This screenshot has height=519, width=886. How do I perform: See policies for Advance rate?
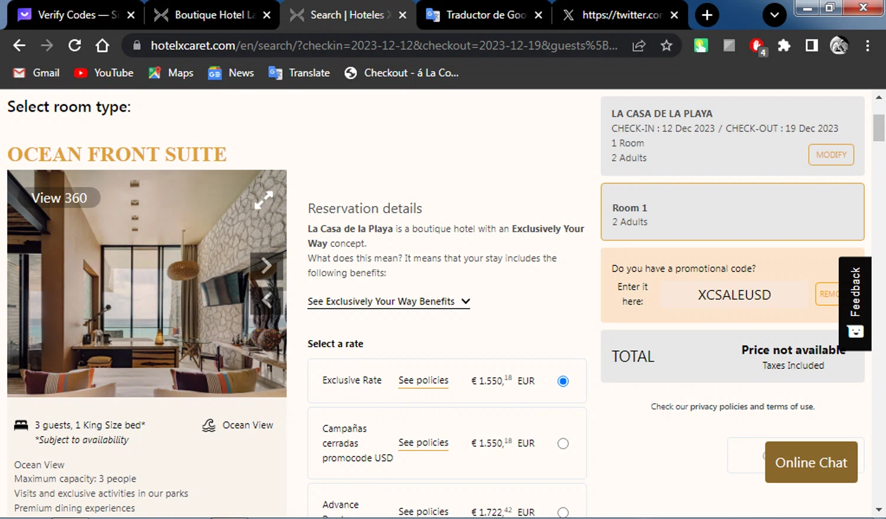click(x=423, y=511)
